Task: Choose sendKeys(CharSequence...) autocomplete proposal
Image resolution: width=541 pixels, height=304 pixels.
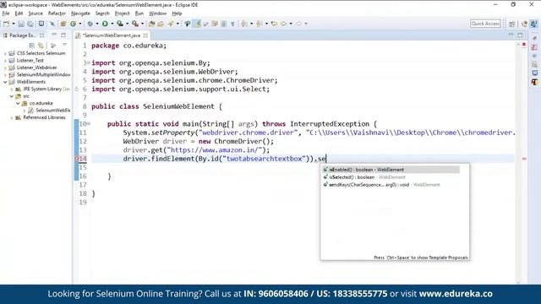Action: tap(391, 185)
